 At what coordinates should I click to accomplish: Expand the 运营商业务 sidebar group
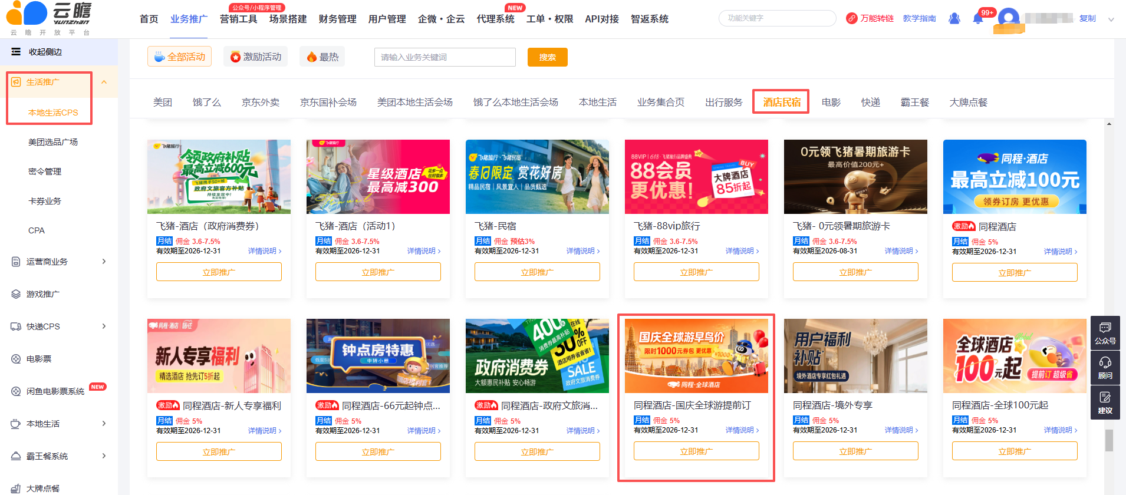104,262
